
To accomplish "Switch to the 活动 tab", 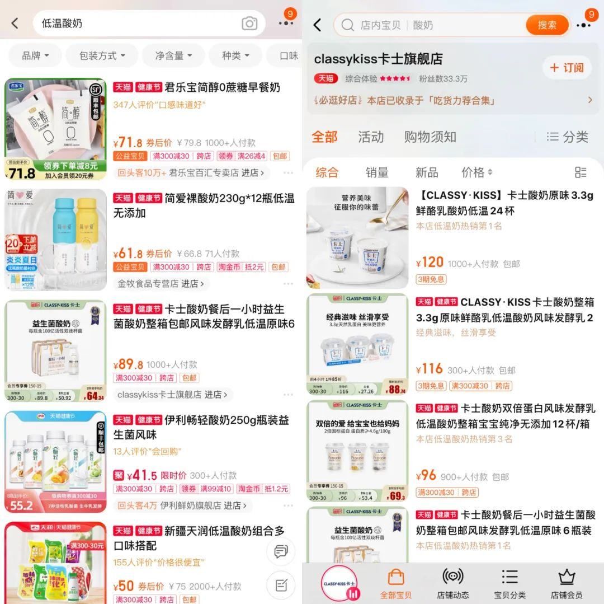I will [371, 137].
